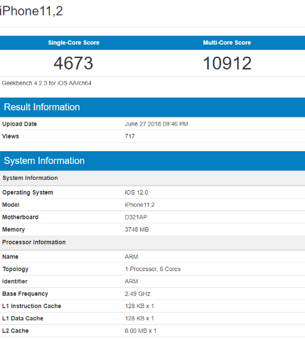305x340 pixels.
Task: Click the gray System Information subheader row
Action: point(152,178)
